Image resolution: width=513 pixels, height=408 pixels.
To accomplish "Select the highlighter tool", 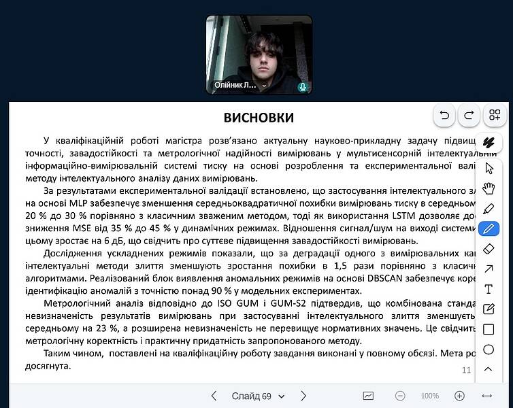I will tap(488, 209).
